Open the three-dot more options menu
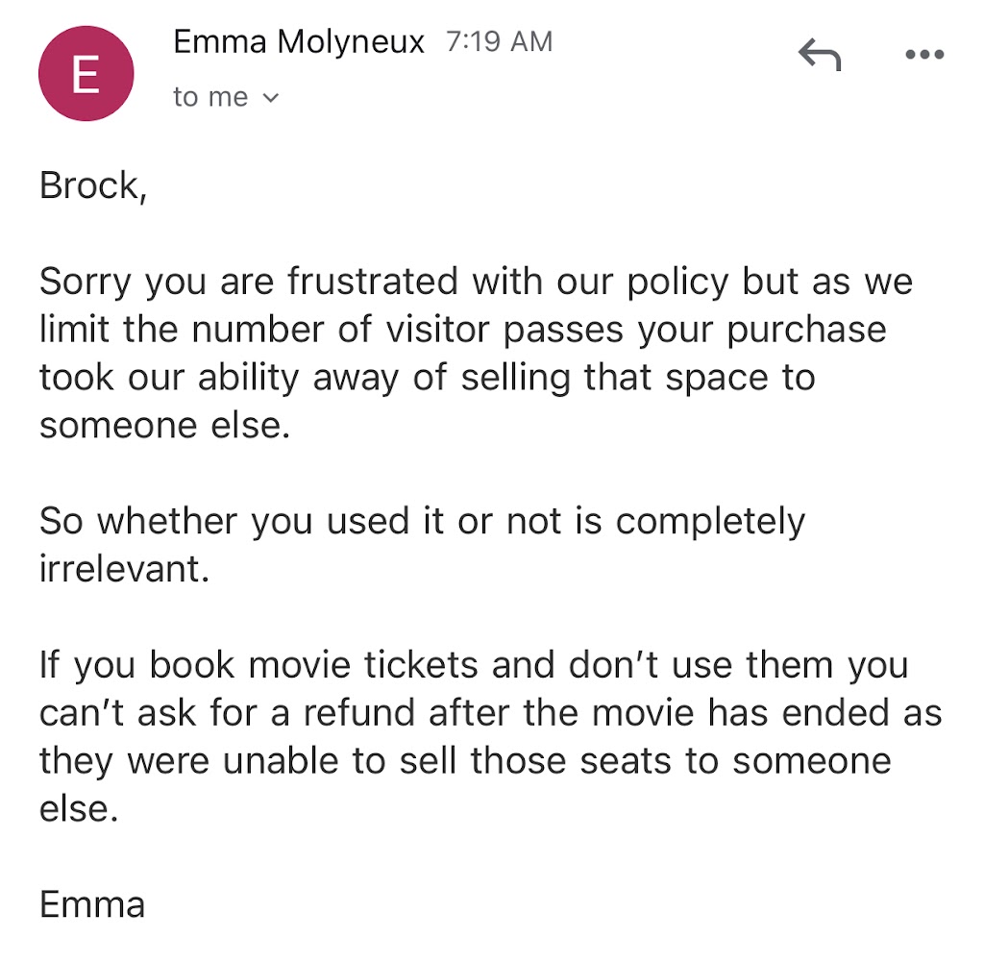984x962 pixels. point(924,56)
